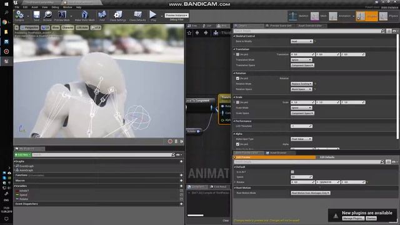Viewport: 400px width, 225px height.
Task: Click the graph favorites star icon
Action: point(189,33)
